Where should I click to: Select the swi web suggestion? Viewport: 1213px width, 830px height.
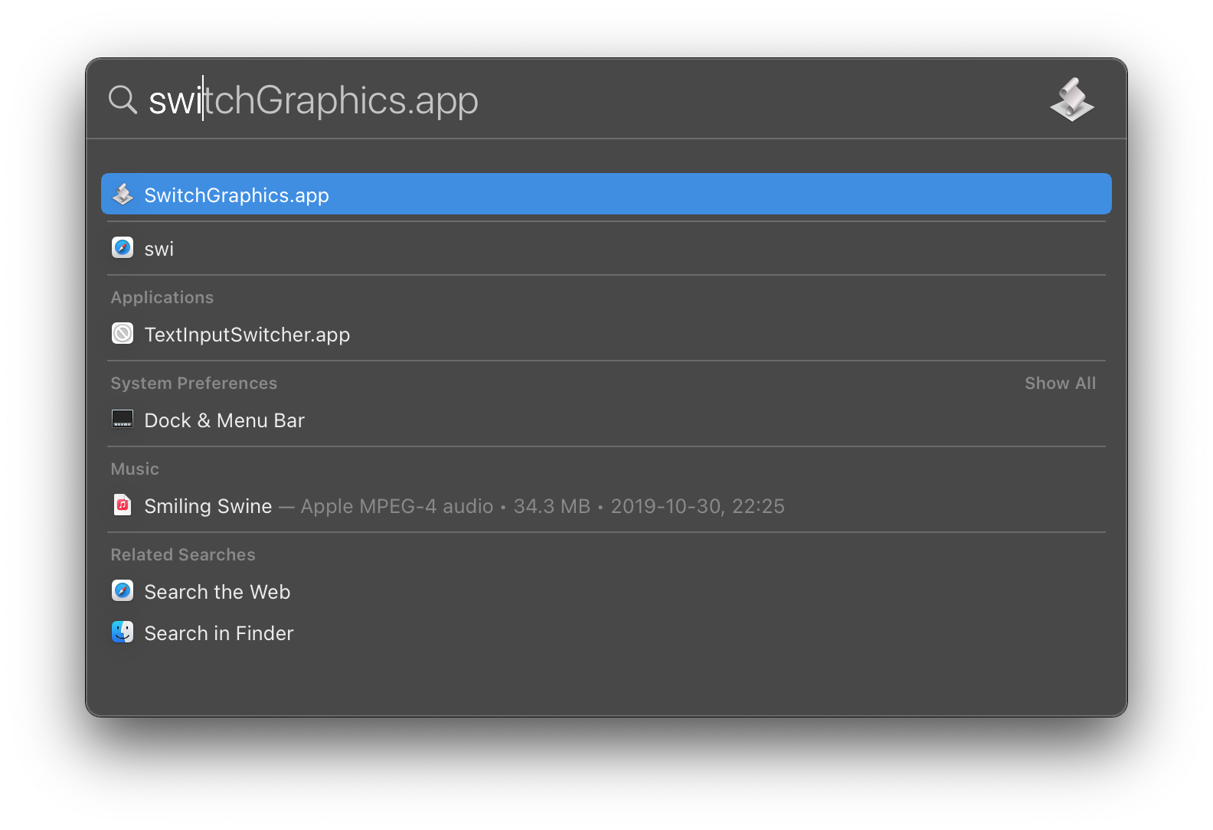pos(159,249)
